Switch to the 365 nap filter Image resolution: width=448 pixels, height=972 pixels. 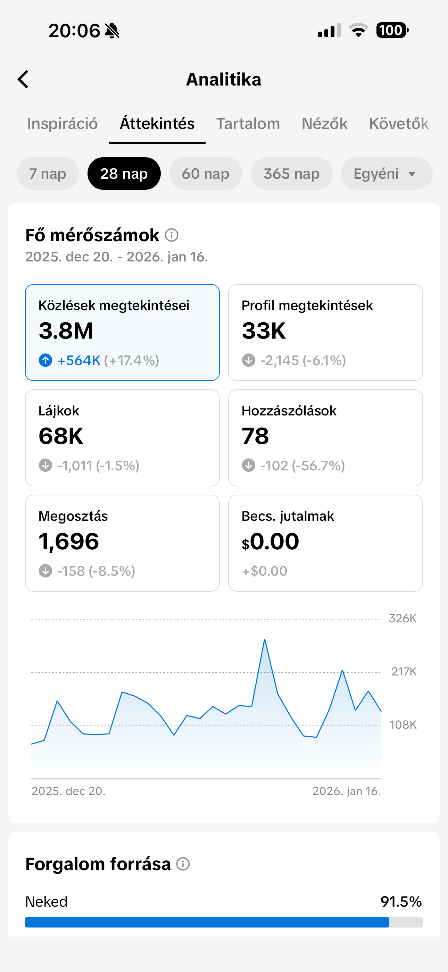pos(291,173)
